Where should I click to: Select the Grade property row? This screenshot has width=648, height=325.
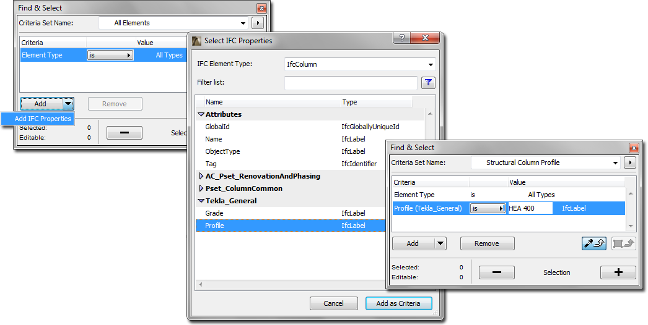291,213
